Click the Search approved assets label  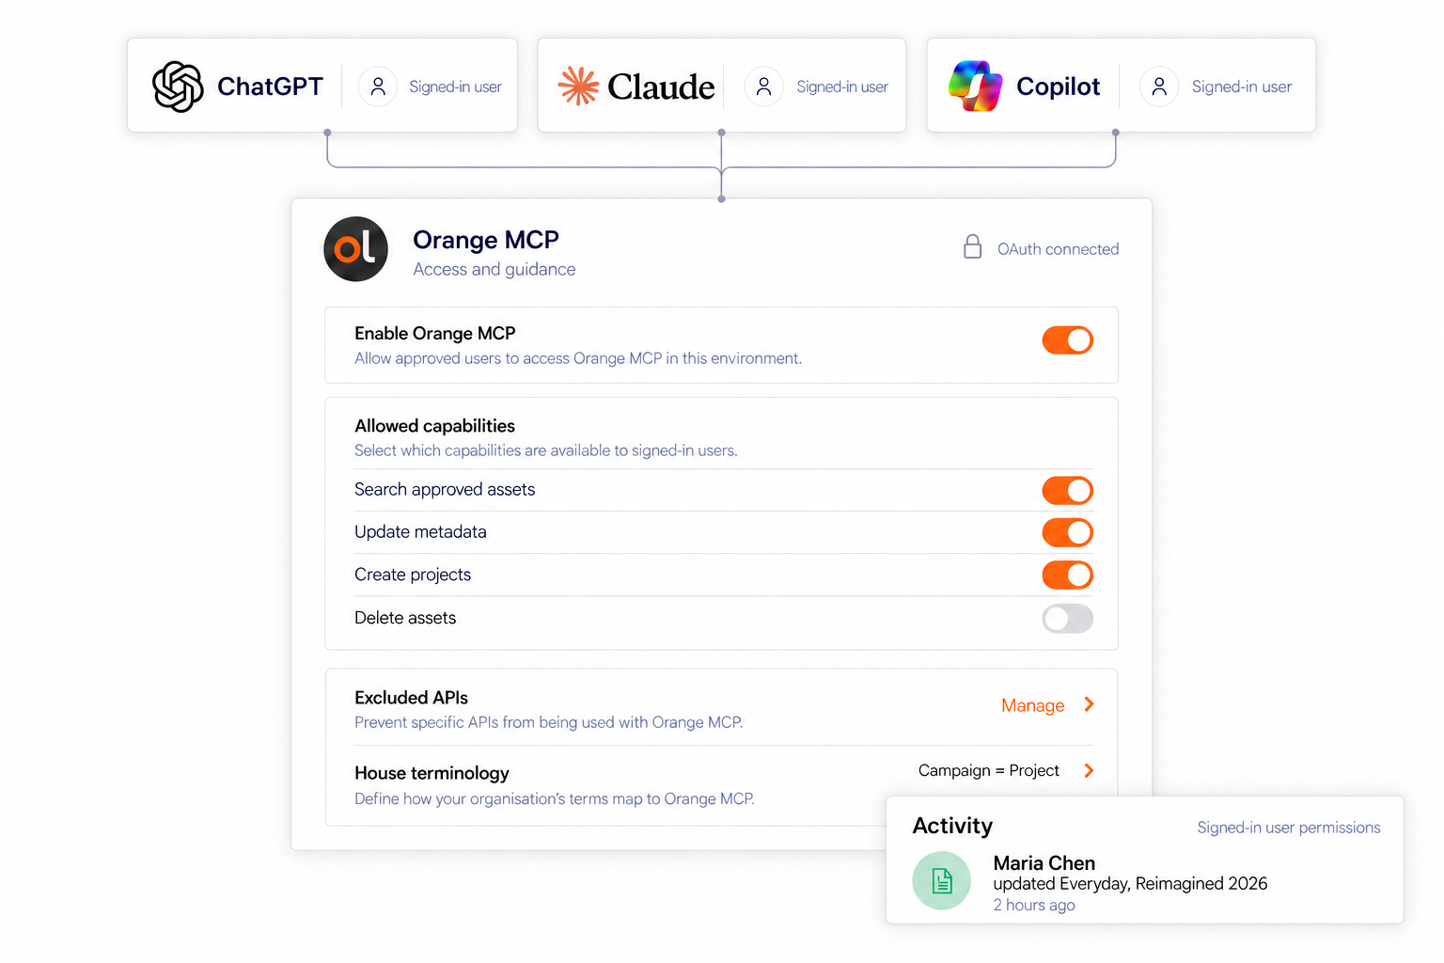coord(445,489)
